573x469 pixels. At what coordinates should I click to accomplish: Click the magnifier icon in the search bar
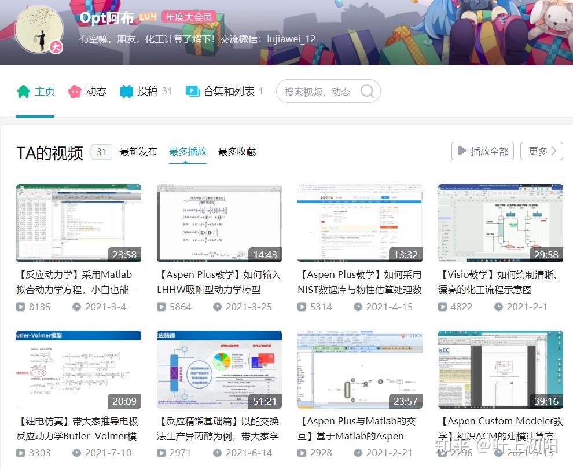pyautogui.click(x=367, y=91)
